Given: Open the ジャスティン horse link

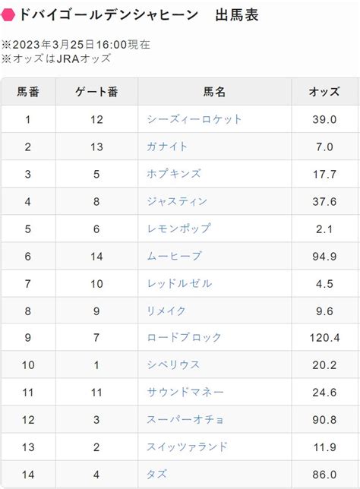Looking at the screenshot, I should (176, 201).
